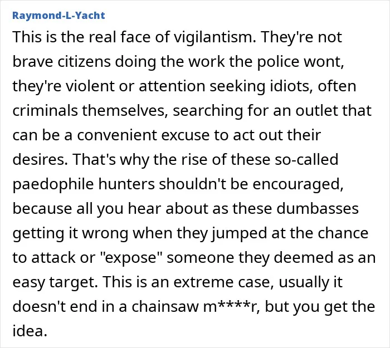The image size is (390, 348).
Task: Click the censored word "m****r"
Action: 232,307
